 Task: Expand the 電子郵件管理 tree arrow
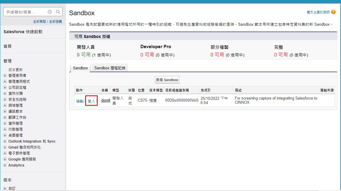tap(5, 153)
